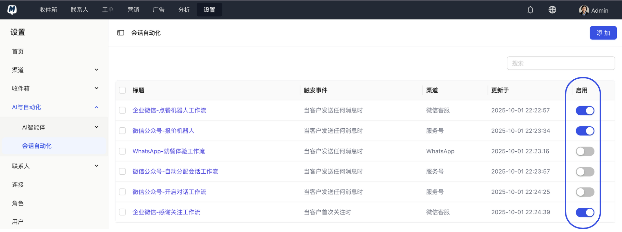Open the notification bell
The image size is (622, 232).
point(530,10)
